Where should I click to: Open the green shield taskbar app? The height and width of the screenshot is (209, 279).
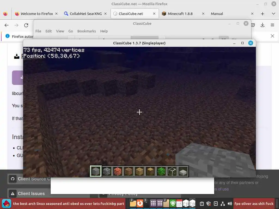pos(172,204)
